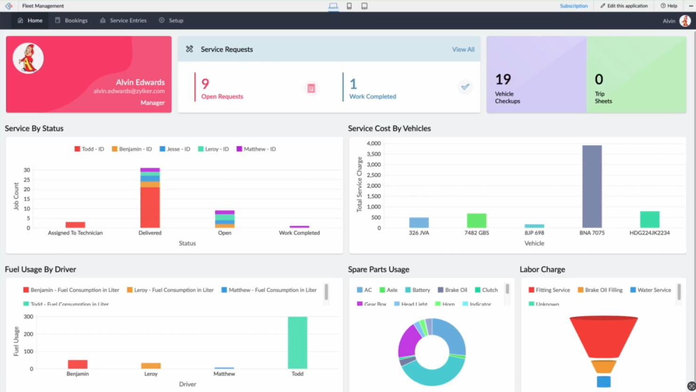Open the Subscription link
Screen dimensions: 696x392
574,6
